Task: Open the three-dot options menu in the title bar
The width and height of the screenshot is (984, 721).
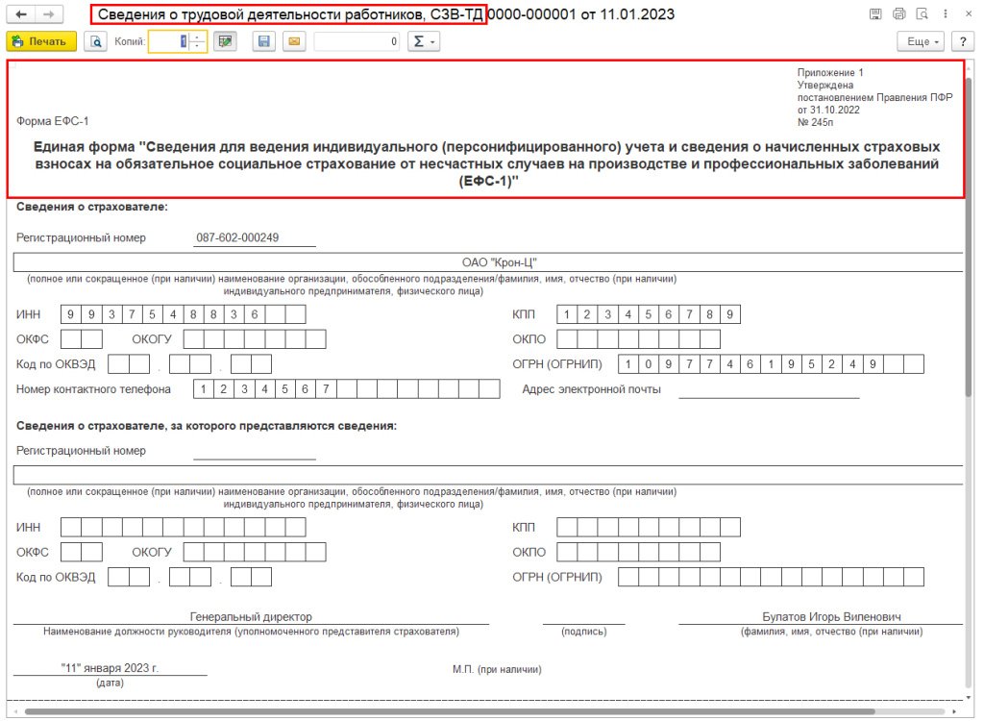Action: point(945,14)
